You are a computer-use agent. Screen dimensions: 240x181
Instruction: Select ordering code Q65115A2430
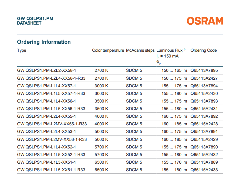[204, 93]
